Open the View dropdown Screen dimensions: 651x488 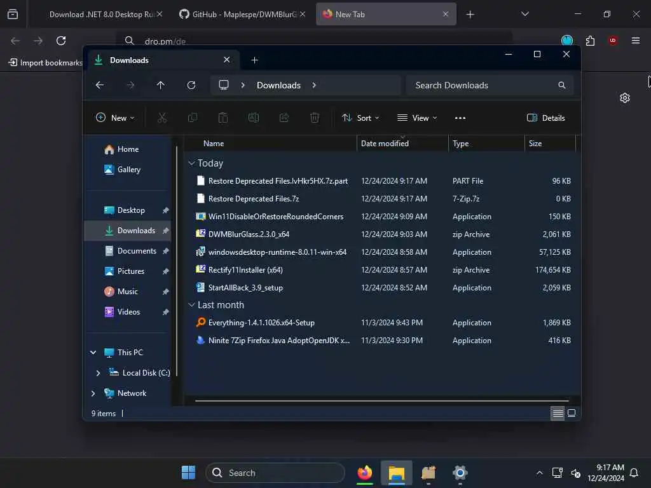click(417, 118)
